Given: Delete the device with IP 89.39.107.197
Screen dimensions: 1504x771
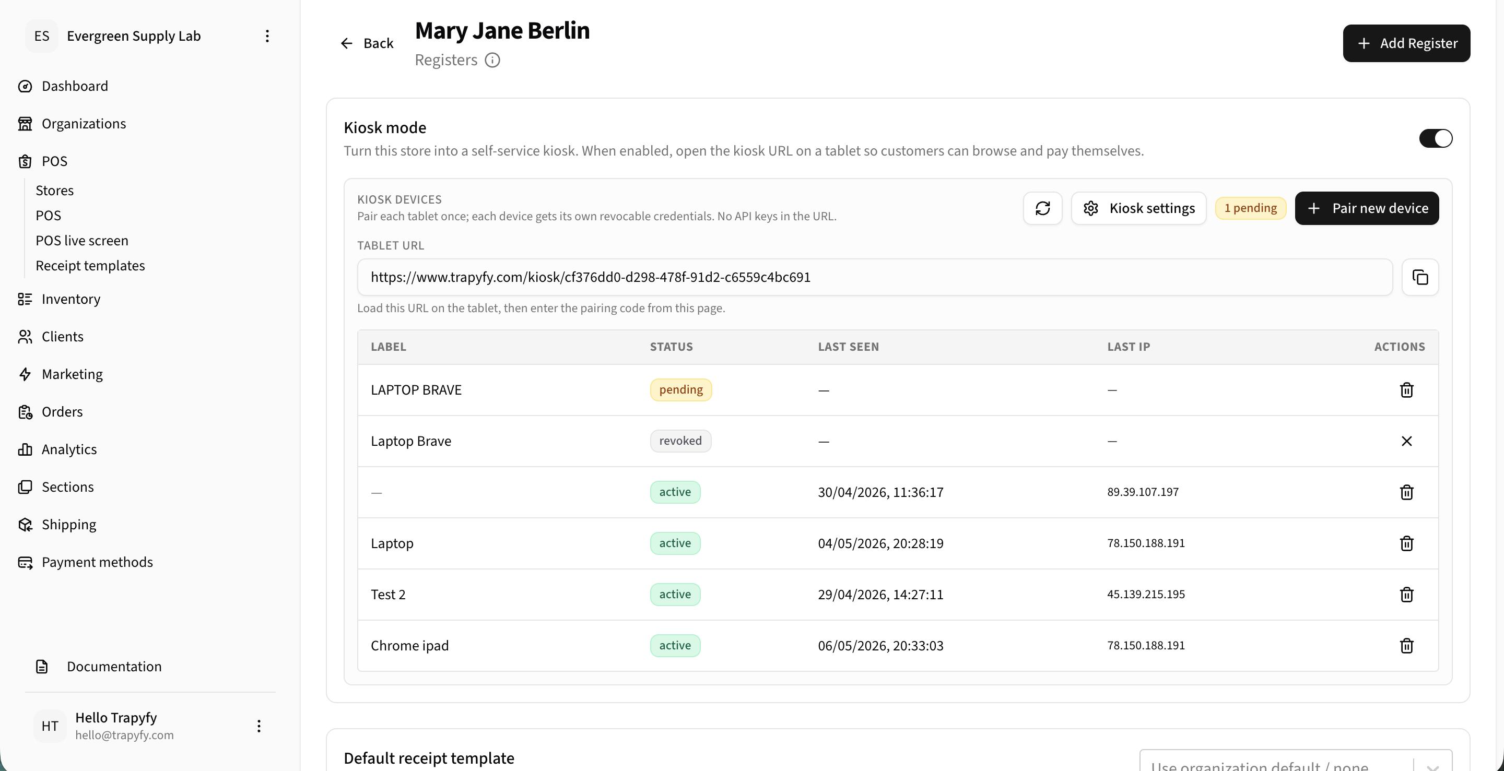Looking at the screenshot, I should [1406, 492].
